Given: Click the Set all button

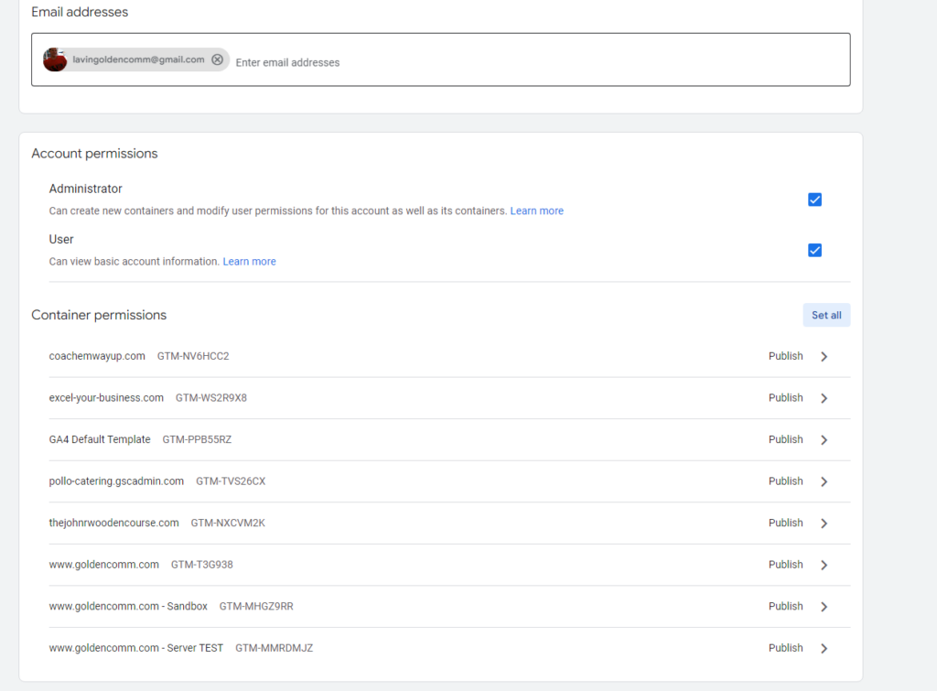Looking at the screenshot, I should point(825,314).
